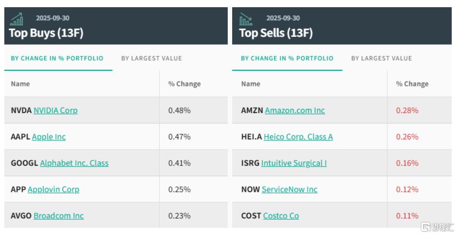Switch Top Buys to 'By Largest Value' tab

point(151,59)
